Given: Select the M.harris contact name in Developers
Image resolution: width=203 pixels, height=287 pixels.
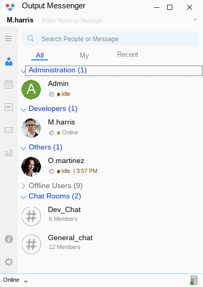Looking at the screenshot, I should pyautogui.click(x=61, y=122).
